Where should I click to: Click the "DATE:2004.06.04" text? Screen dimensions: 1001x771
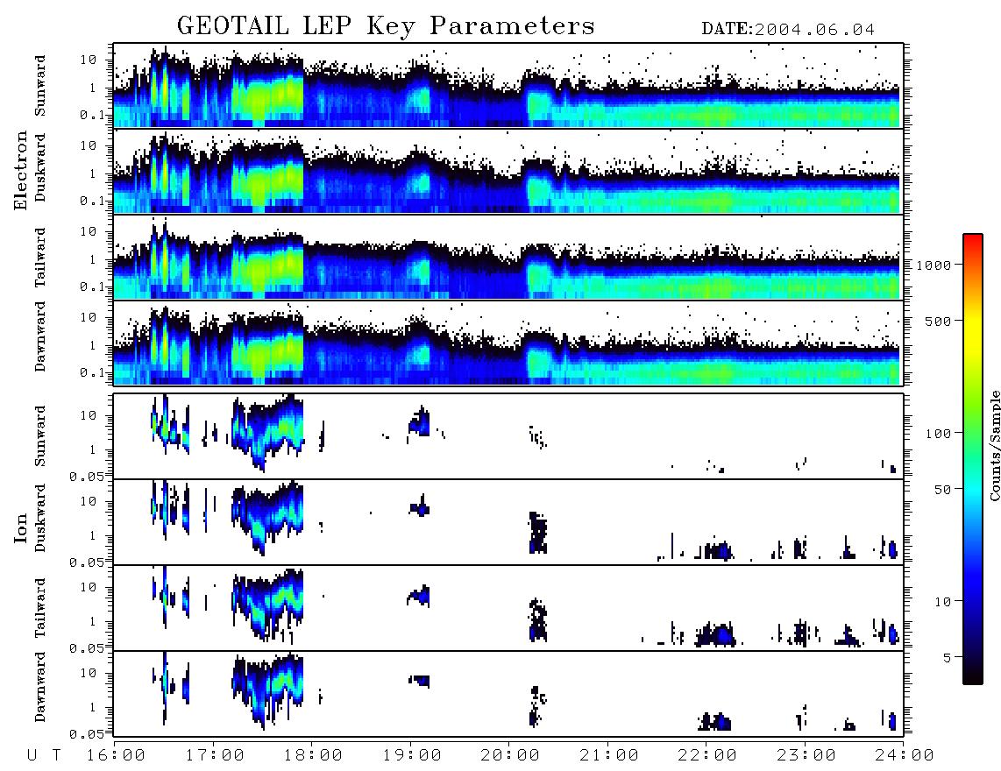point(788,30)
